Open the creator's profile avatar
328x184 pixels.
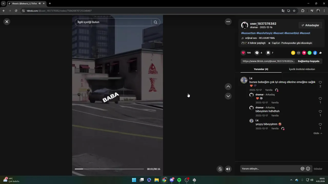coord(244,25)
